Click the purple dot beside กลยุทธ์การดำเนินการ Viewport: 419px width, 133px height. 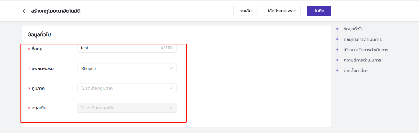click(337, 39)
